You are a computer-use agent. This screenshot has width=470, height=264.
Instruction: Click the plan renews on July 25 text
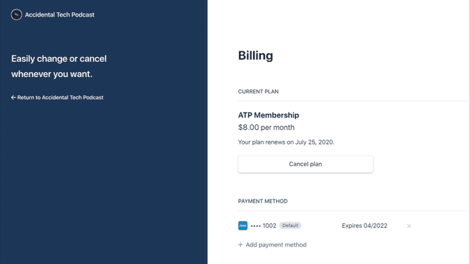(286, 142)
